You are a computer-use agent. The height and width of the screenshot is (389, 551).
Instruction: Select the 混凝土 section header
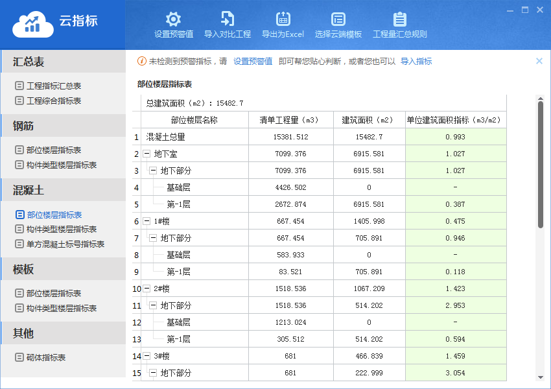[64, 190]
